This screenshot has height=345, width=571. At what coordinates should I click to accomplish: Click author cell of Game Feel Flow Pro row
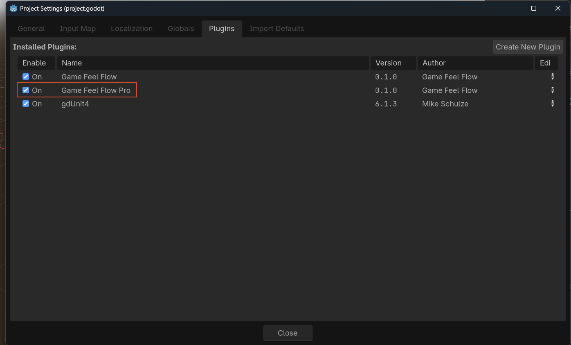pyautogui.click(x=450, y=90)
